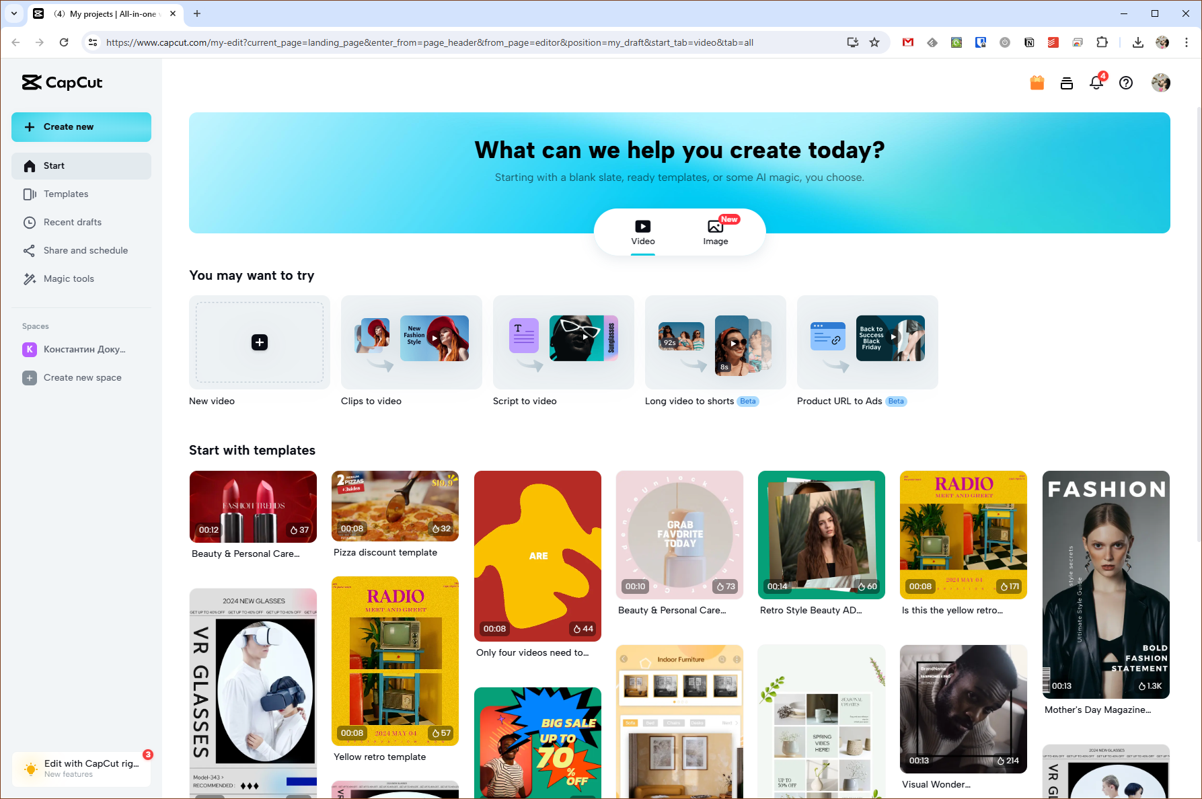Open the Chrome extensions puzzle icon
Viewport: 1202px width, 799px height.
pyautogui.click(x=1102, y=42)
